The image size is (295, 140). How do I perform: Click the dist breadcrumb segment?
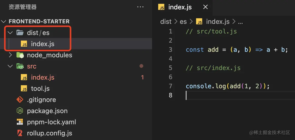(166, 22)
